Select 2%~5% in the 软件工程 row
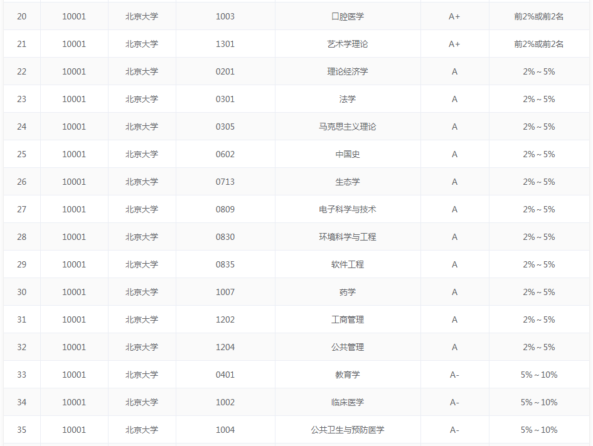Screen dimensions: 593x446 539,265
